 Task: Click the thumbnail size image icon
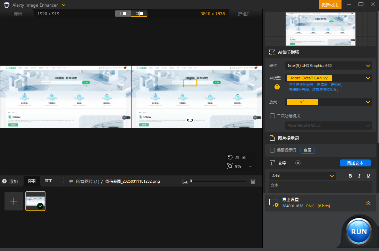click(x=185, y=181)
